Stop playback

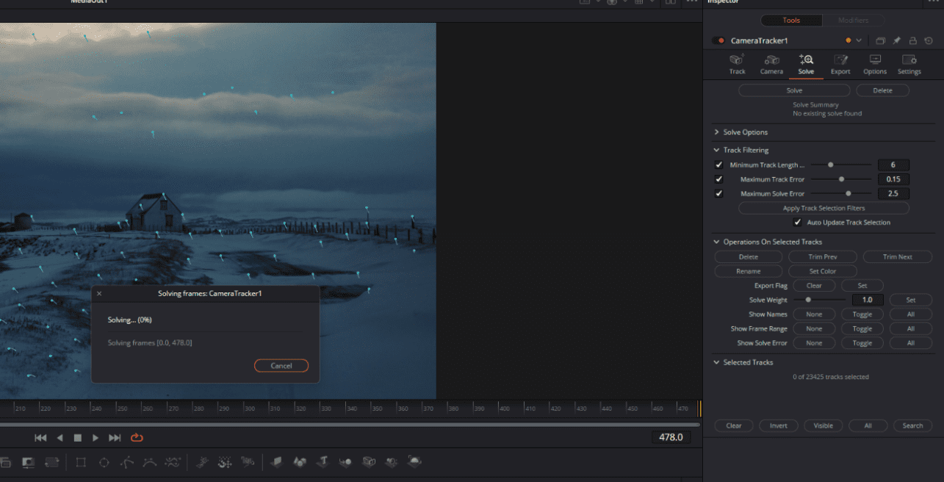(77, 438)
